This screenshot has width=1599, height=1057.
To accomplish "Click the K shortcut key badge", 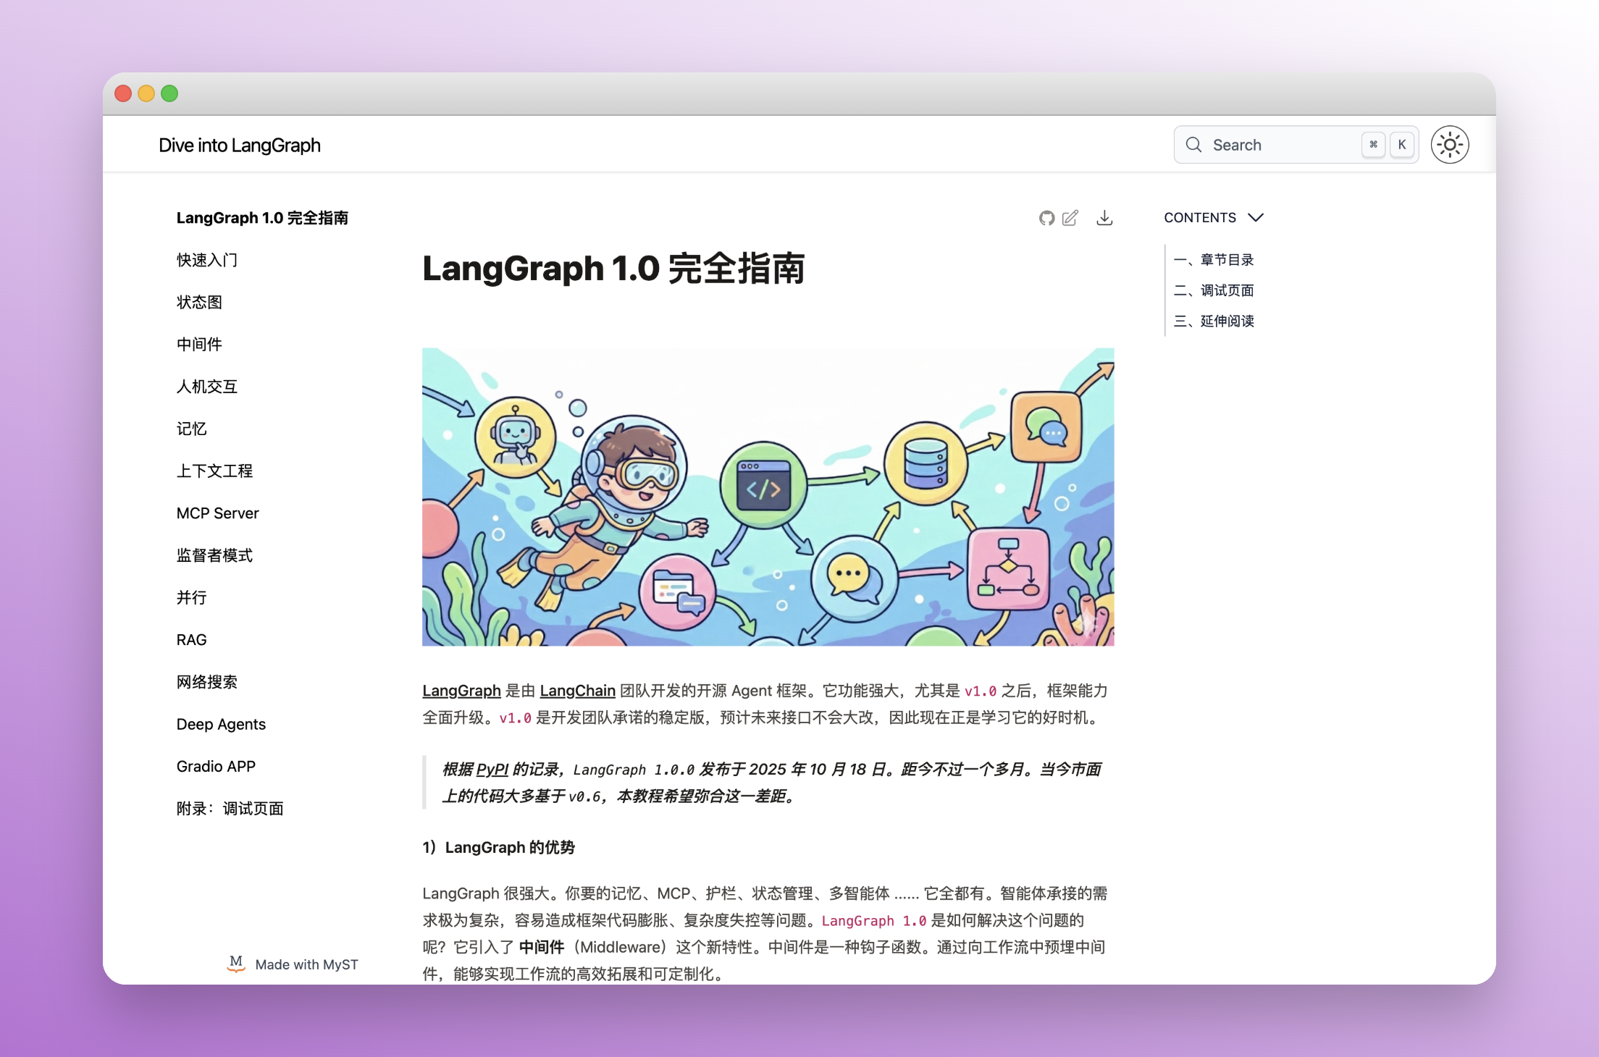I will pos(1402,145).
